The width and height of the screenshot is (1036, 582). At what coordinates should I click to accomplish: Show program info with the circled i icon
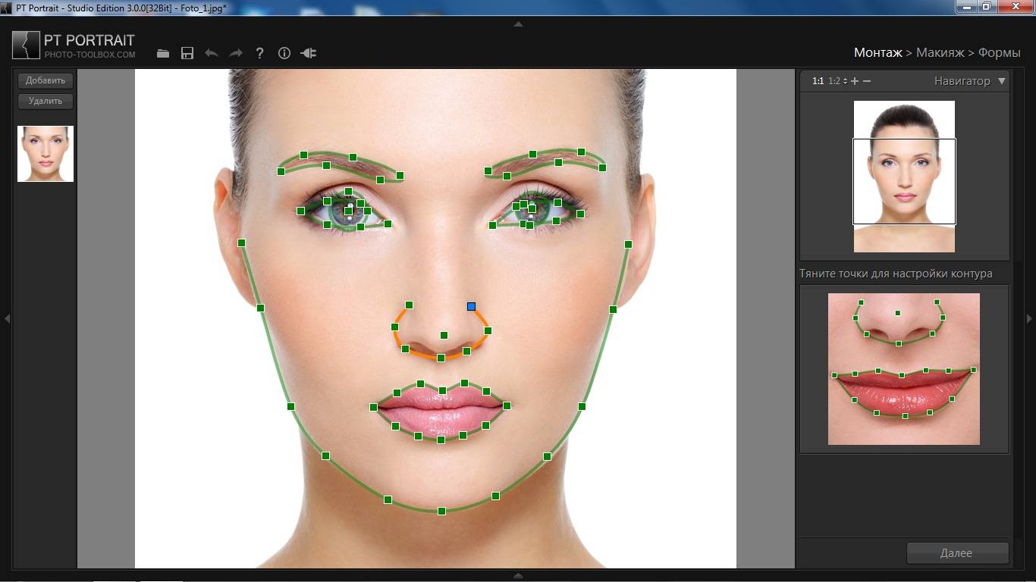click(284, 53)
